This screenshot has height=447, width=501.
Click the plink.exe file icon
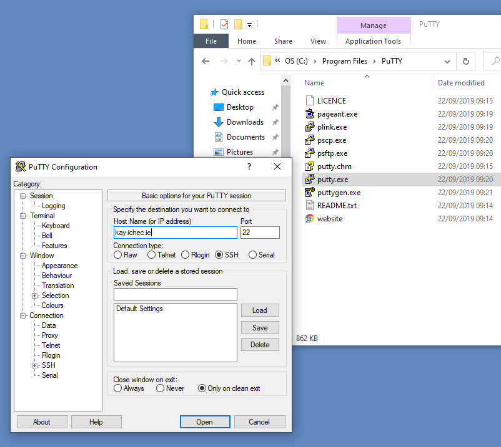309,127
